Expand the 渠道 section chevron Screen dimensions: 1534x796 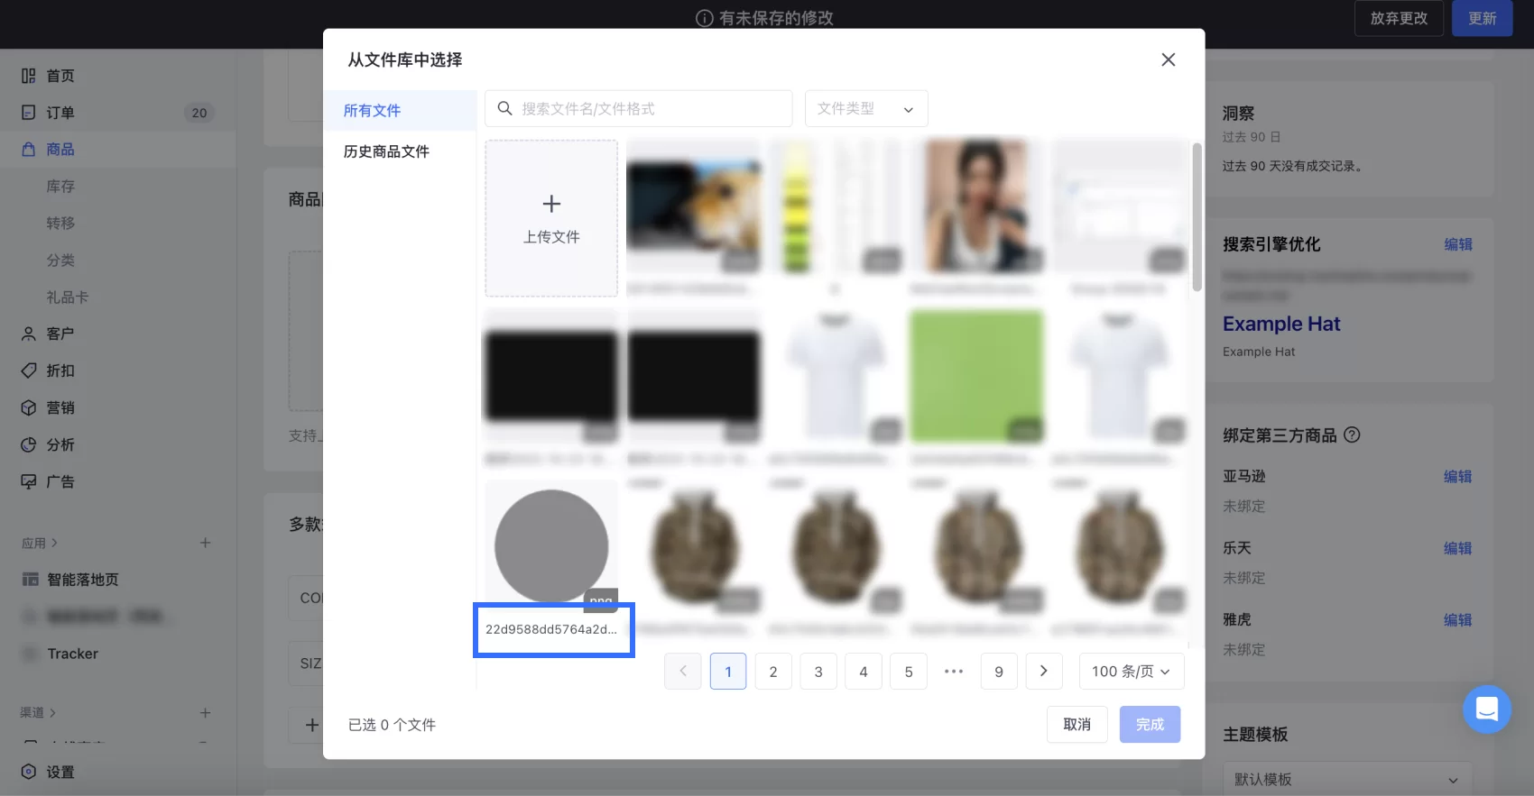52,712
